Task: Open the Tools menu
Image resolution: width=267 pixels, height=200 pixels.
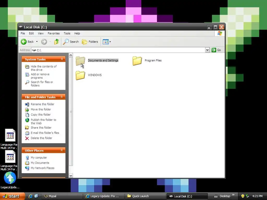Action: [67, 33]
